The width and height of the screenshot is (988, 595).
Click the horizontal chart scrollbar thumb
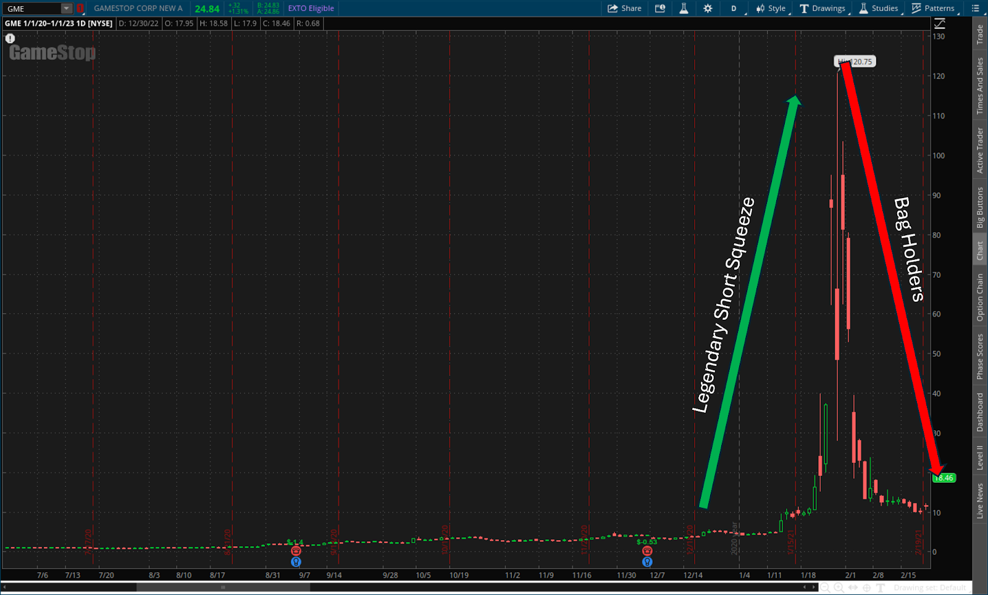tap(223, 588)
